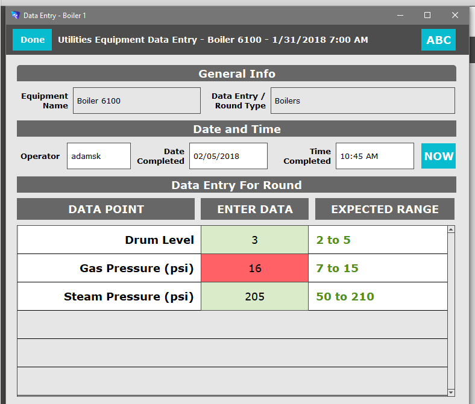This screenshot has height=404, width=475.
Task: Click the scroll up arrow in table
Action: [451, 229]
